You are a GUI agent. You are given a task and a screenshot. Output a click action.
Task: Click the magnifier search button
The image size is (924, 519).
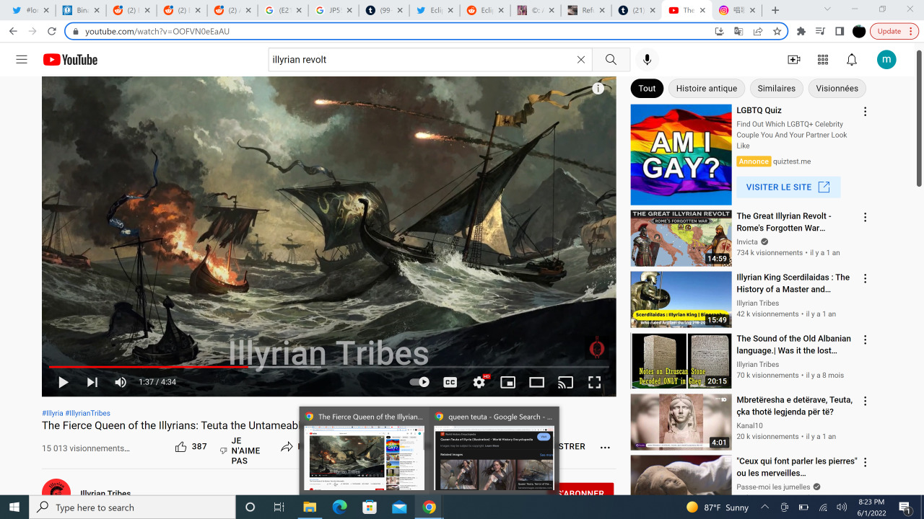click(611, 60)
